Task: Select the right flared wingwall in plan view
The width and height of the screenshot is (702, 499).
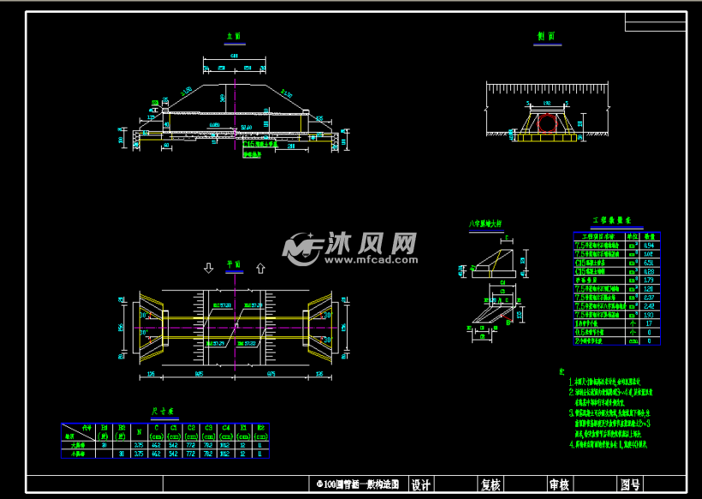Action: click(322, 324)
